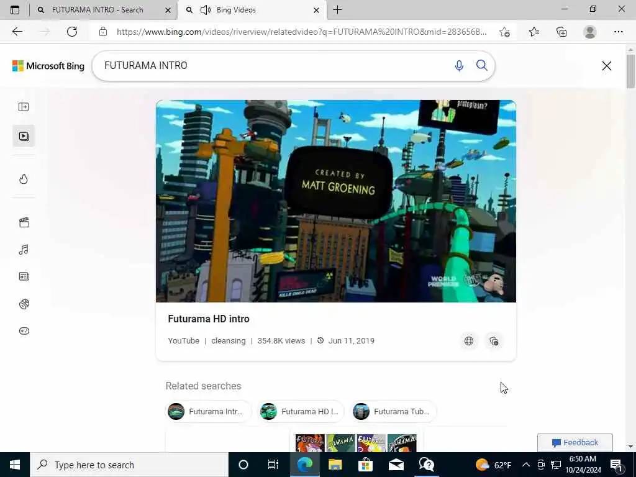Save the video to collection icon
Image resolution: width=636 pixels, height=477 pixels.
coord(494,341)
